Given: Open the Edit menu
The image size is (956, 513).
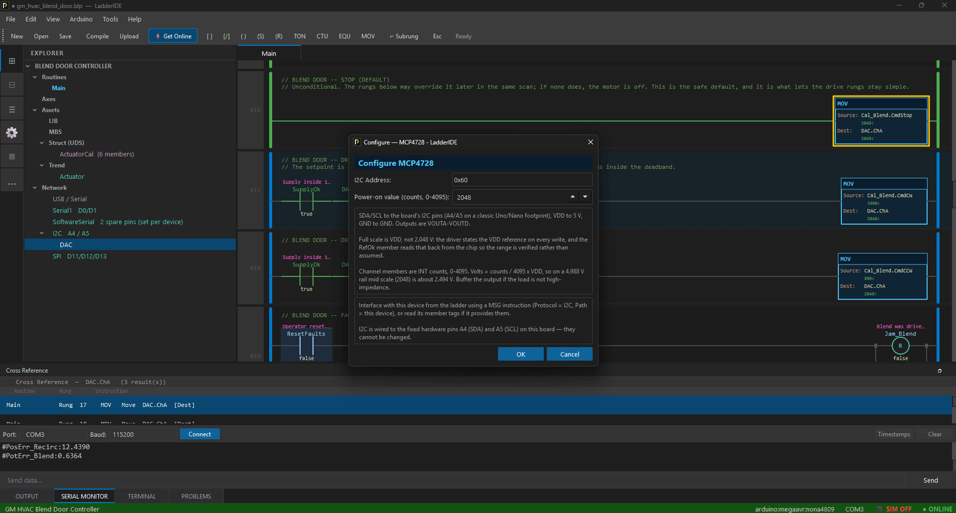Looking at the screenshot, I should [31, 19].
